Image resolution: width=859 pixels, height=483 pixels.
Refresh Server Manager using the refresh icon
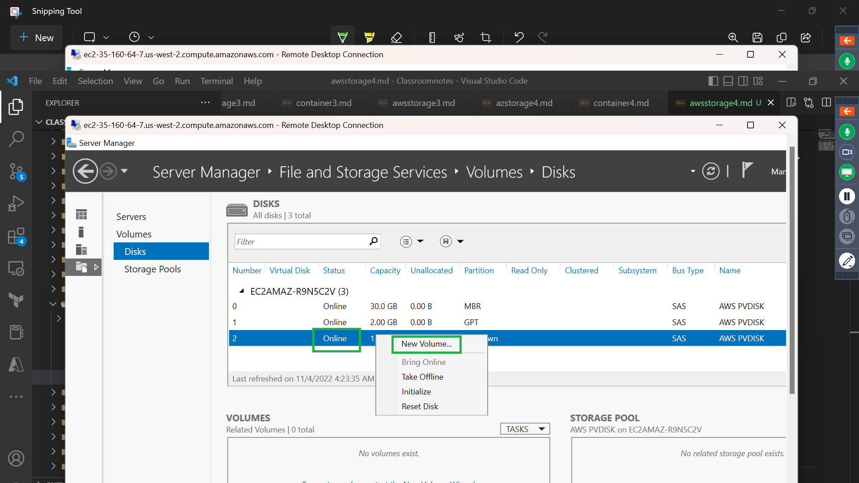[711, 171]
